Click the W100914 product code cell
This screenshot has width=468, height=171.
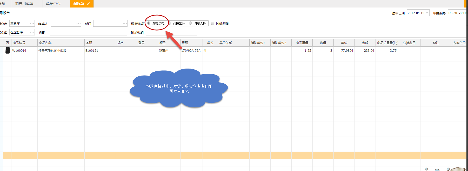[24, 50]
